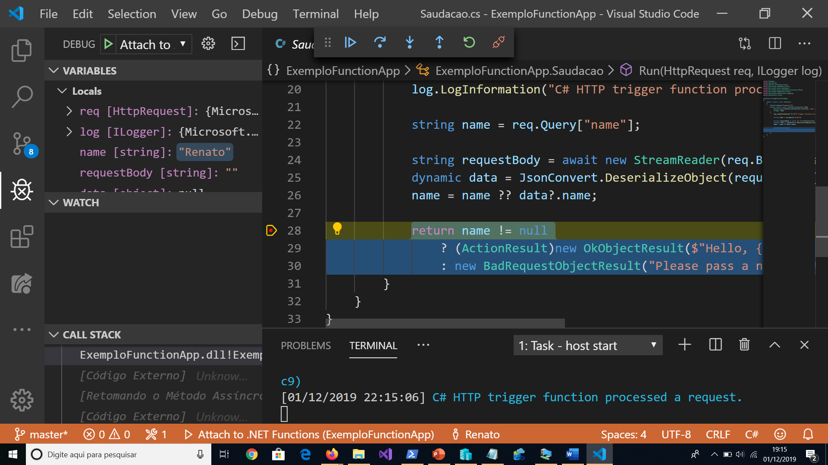Click Continue in debug toolbar

(x=351, y=42)
